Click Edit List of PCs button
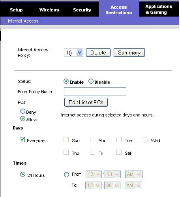 click(x=86, y=102)
